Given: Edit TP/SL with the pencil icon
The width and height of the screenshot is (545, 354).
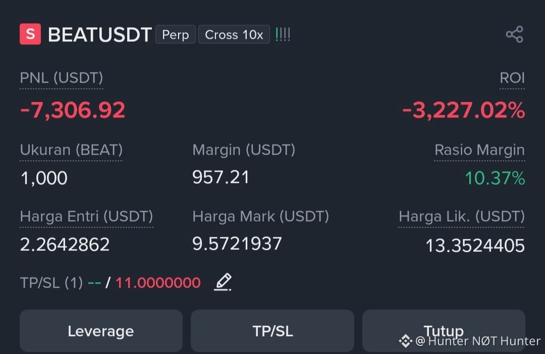Looking at the screenshot, I should pyautogui.click(x=223, y=282).
